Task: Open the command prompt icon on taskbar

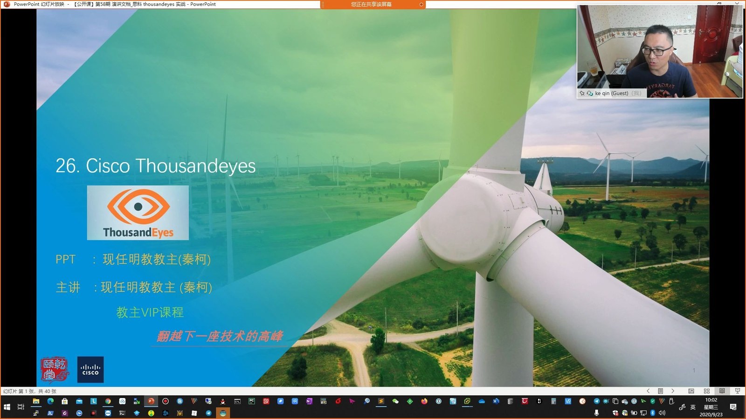Action: point(237,401)
